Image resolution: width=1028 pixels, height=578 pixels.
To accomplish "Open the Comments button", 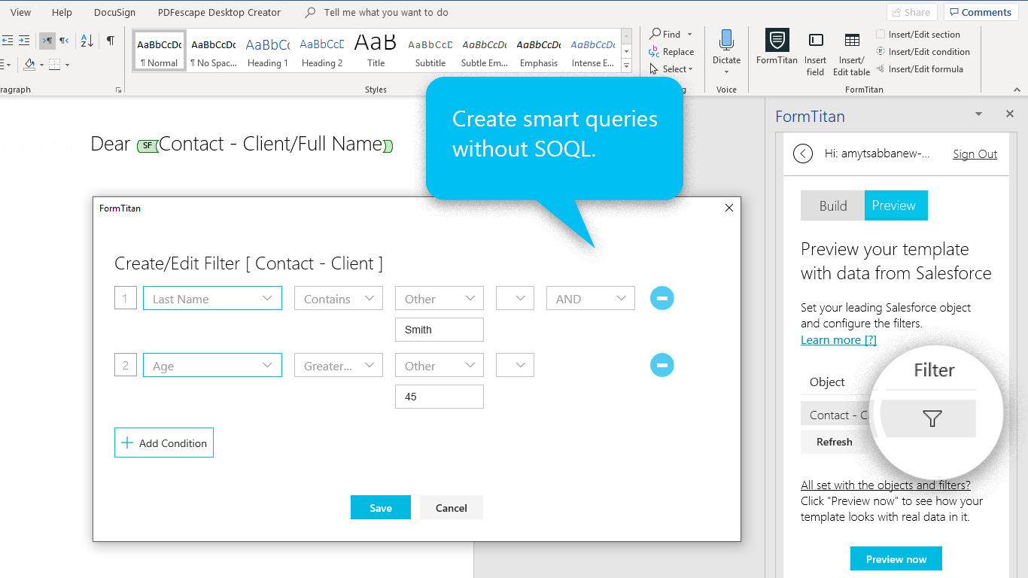I will click(983, 12).
